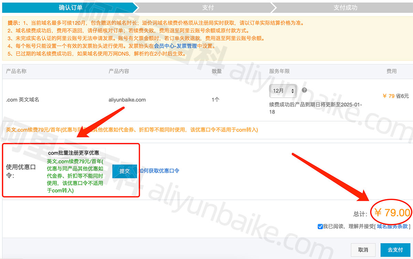The width and height of the screenshot is (413, 259).
Task: Go to the 支付成功 step
Action: pyautogui.click(x=345, y=8)
